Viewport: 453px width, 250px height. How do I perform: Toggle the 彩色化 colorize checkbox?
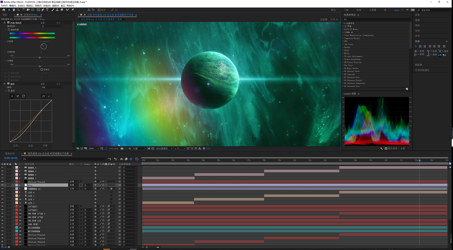tap(42, 70)
